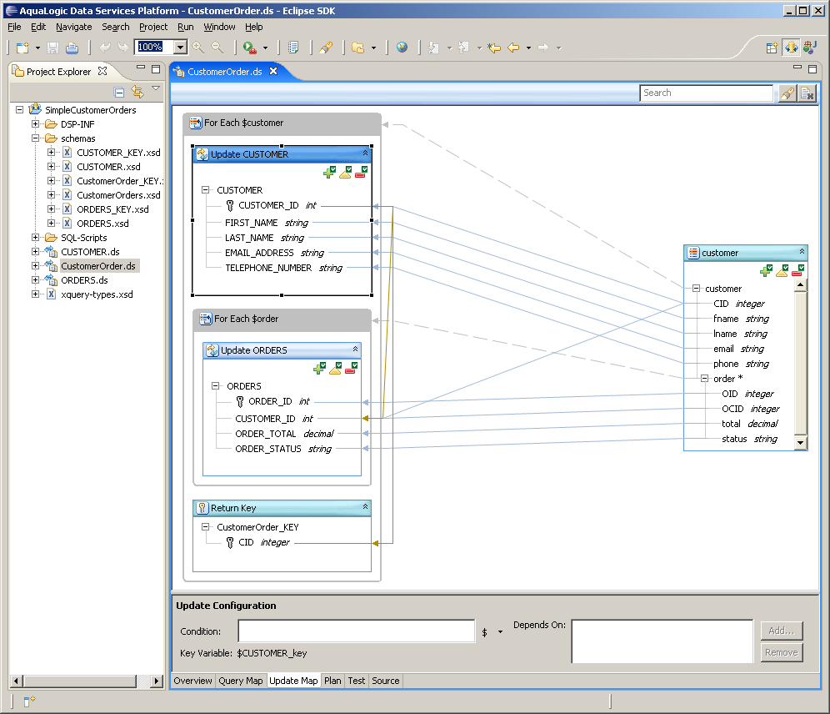Image resolution: width=830 pixels, height=714 pixels.
Task: Click the Depends On list box
Action: (662, 641)
